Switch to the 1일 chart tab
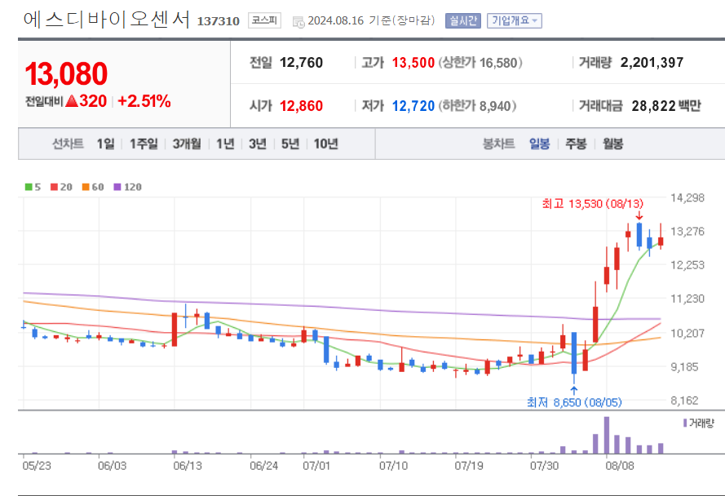 (x=106, y=143)
